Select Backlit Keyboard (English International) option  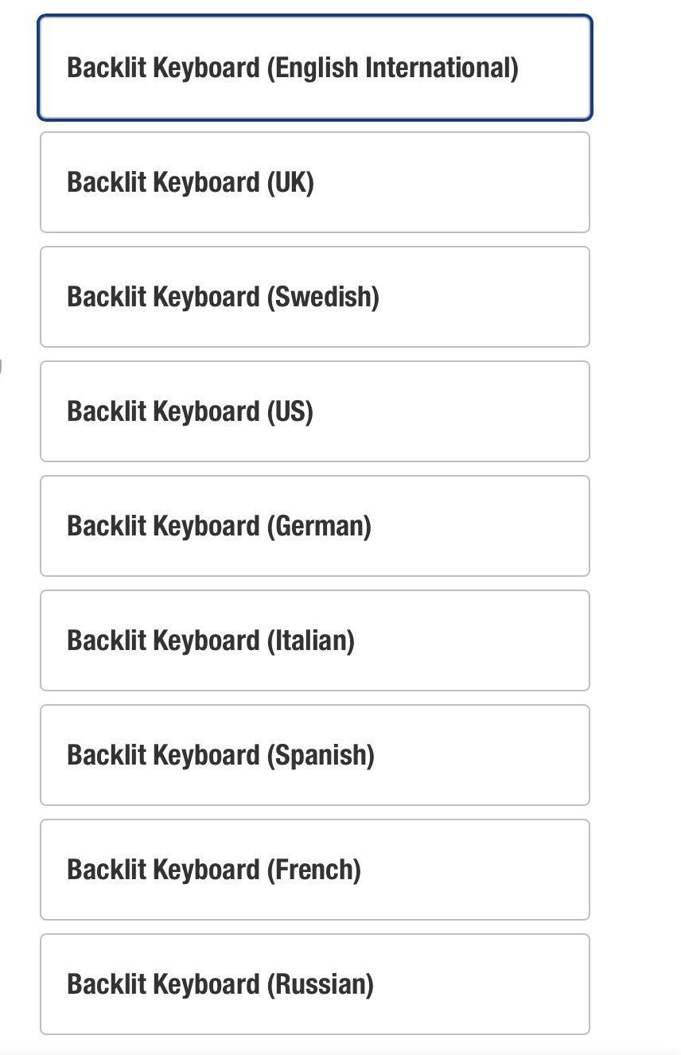pos(315,68)
